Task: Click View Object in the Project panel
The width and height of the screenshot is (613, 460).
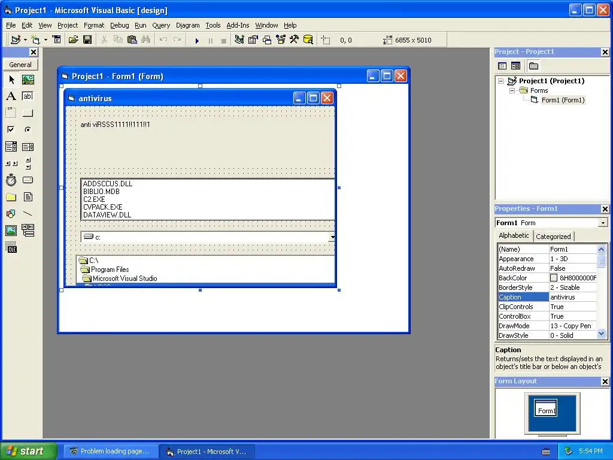Action: (515, 66)
